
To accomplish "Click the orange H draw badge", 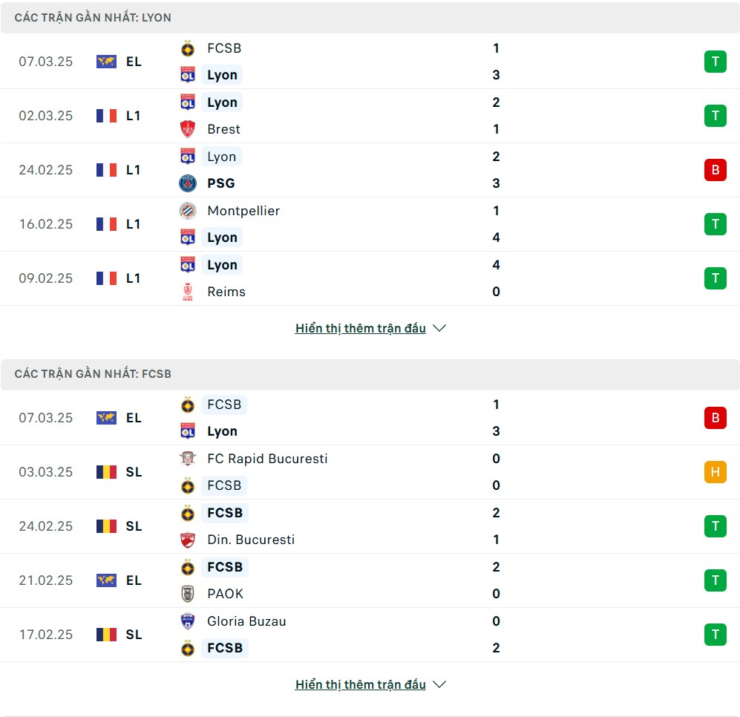I will (x=715, y=472).
